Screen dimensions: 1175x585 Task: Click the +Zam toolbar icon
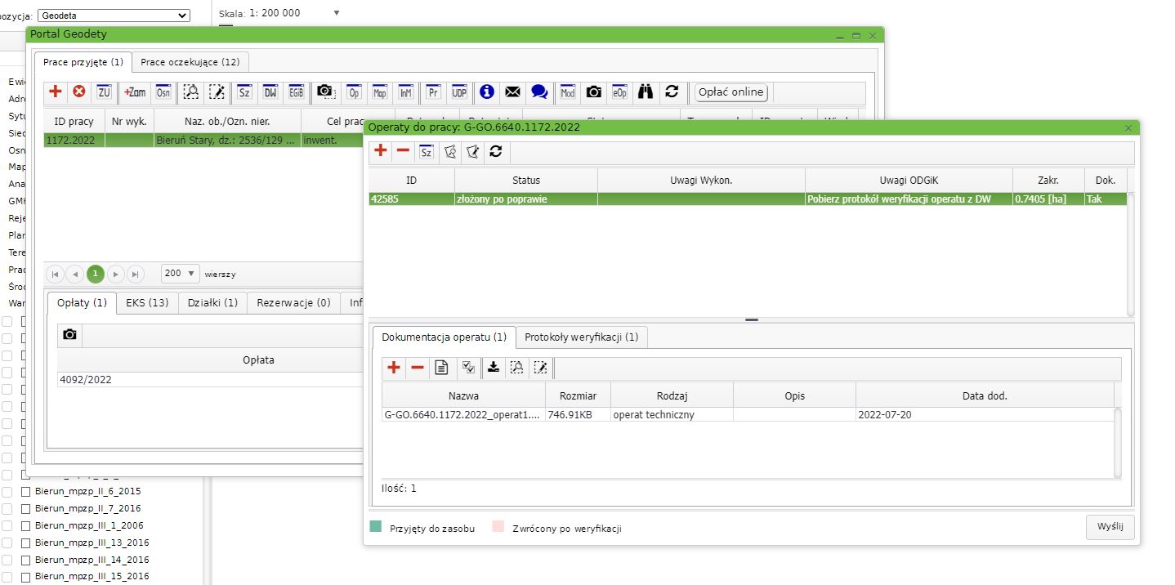pyautogui.click(x=135, y=92)
